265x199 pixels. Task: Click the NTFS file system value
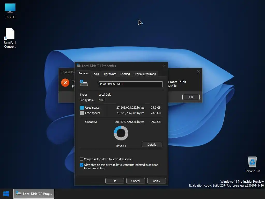tap(102, 100)
